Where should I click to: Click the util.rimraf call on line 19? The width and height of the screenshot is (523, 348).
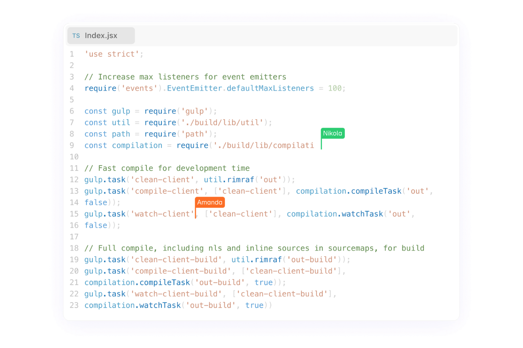tap(255, 260)
